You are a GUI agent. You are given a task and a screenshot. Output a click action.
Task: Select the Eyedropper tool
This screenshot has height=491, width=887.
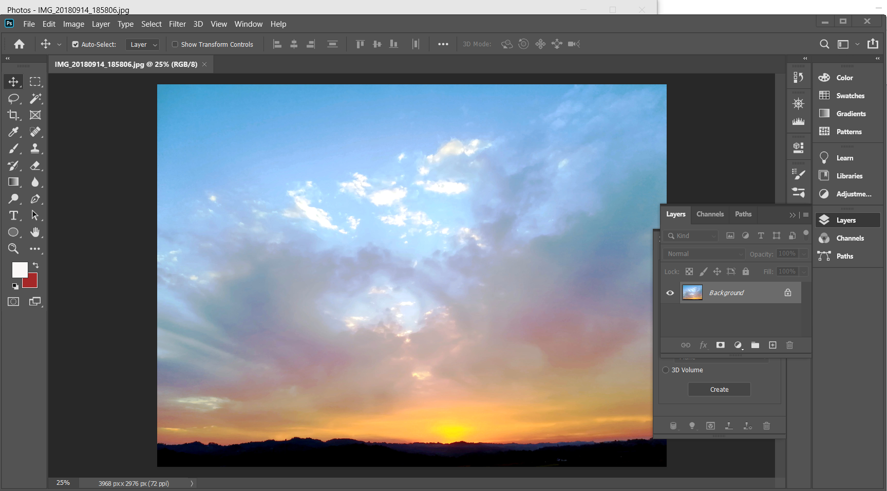13,132
